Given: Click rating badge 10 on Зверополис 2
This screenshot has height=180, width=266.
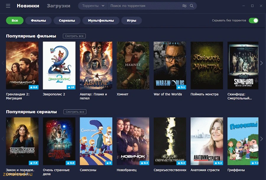Looking at the screenshot, I should [x=71, y=87].
